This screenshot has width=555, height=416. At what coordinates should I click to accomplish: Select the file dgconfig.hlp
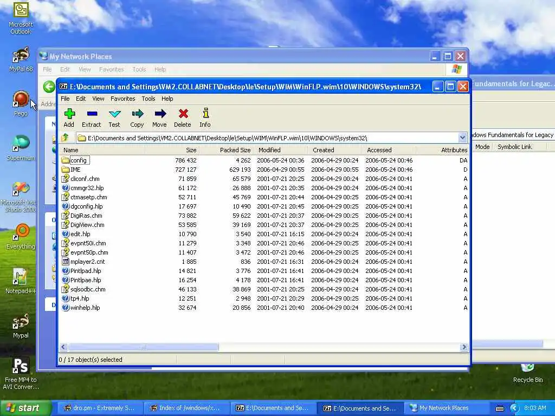coord(86,206)
